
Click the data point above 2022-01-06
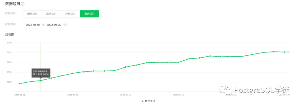pos(73,73)
